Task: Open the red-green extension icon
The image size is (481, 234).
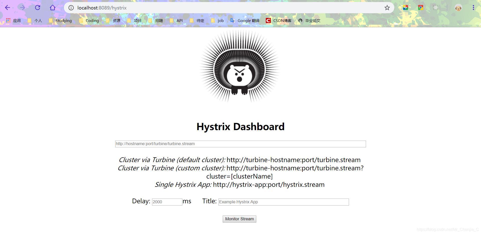Action: point(421,8)
